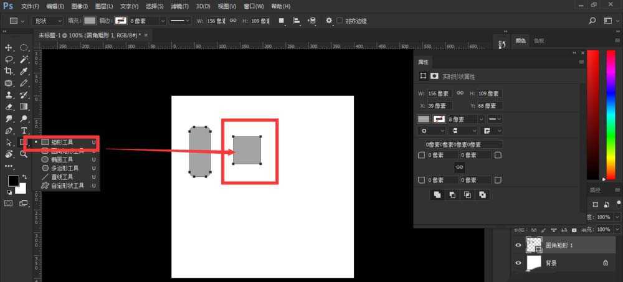Click the W width field in Properties panel
This screenshot has width=623, height=282.
tap(440, 93)
